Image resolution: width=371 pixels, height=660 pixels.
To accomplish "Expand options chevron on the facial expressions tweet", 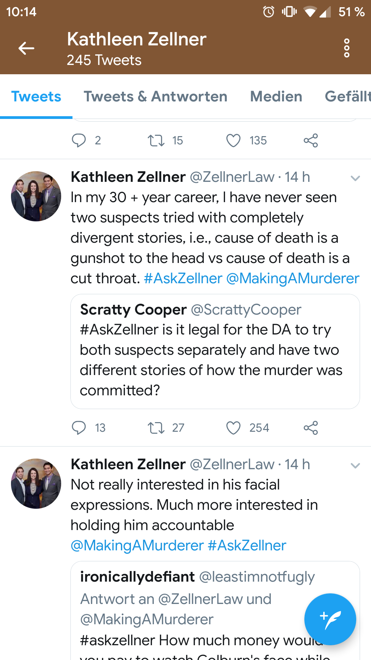I will [x=355, y=465].
